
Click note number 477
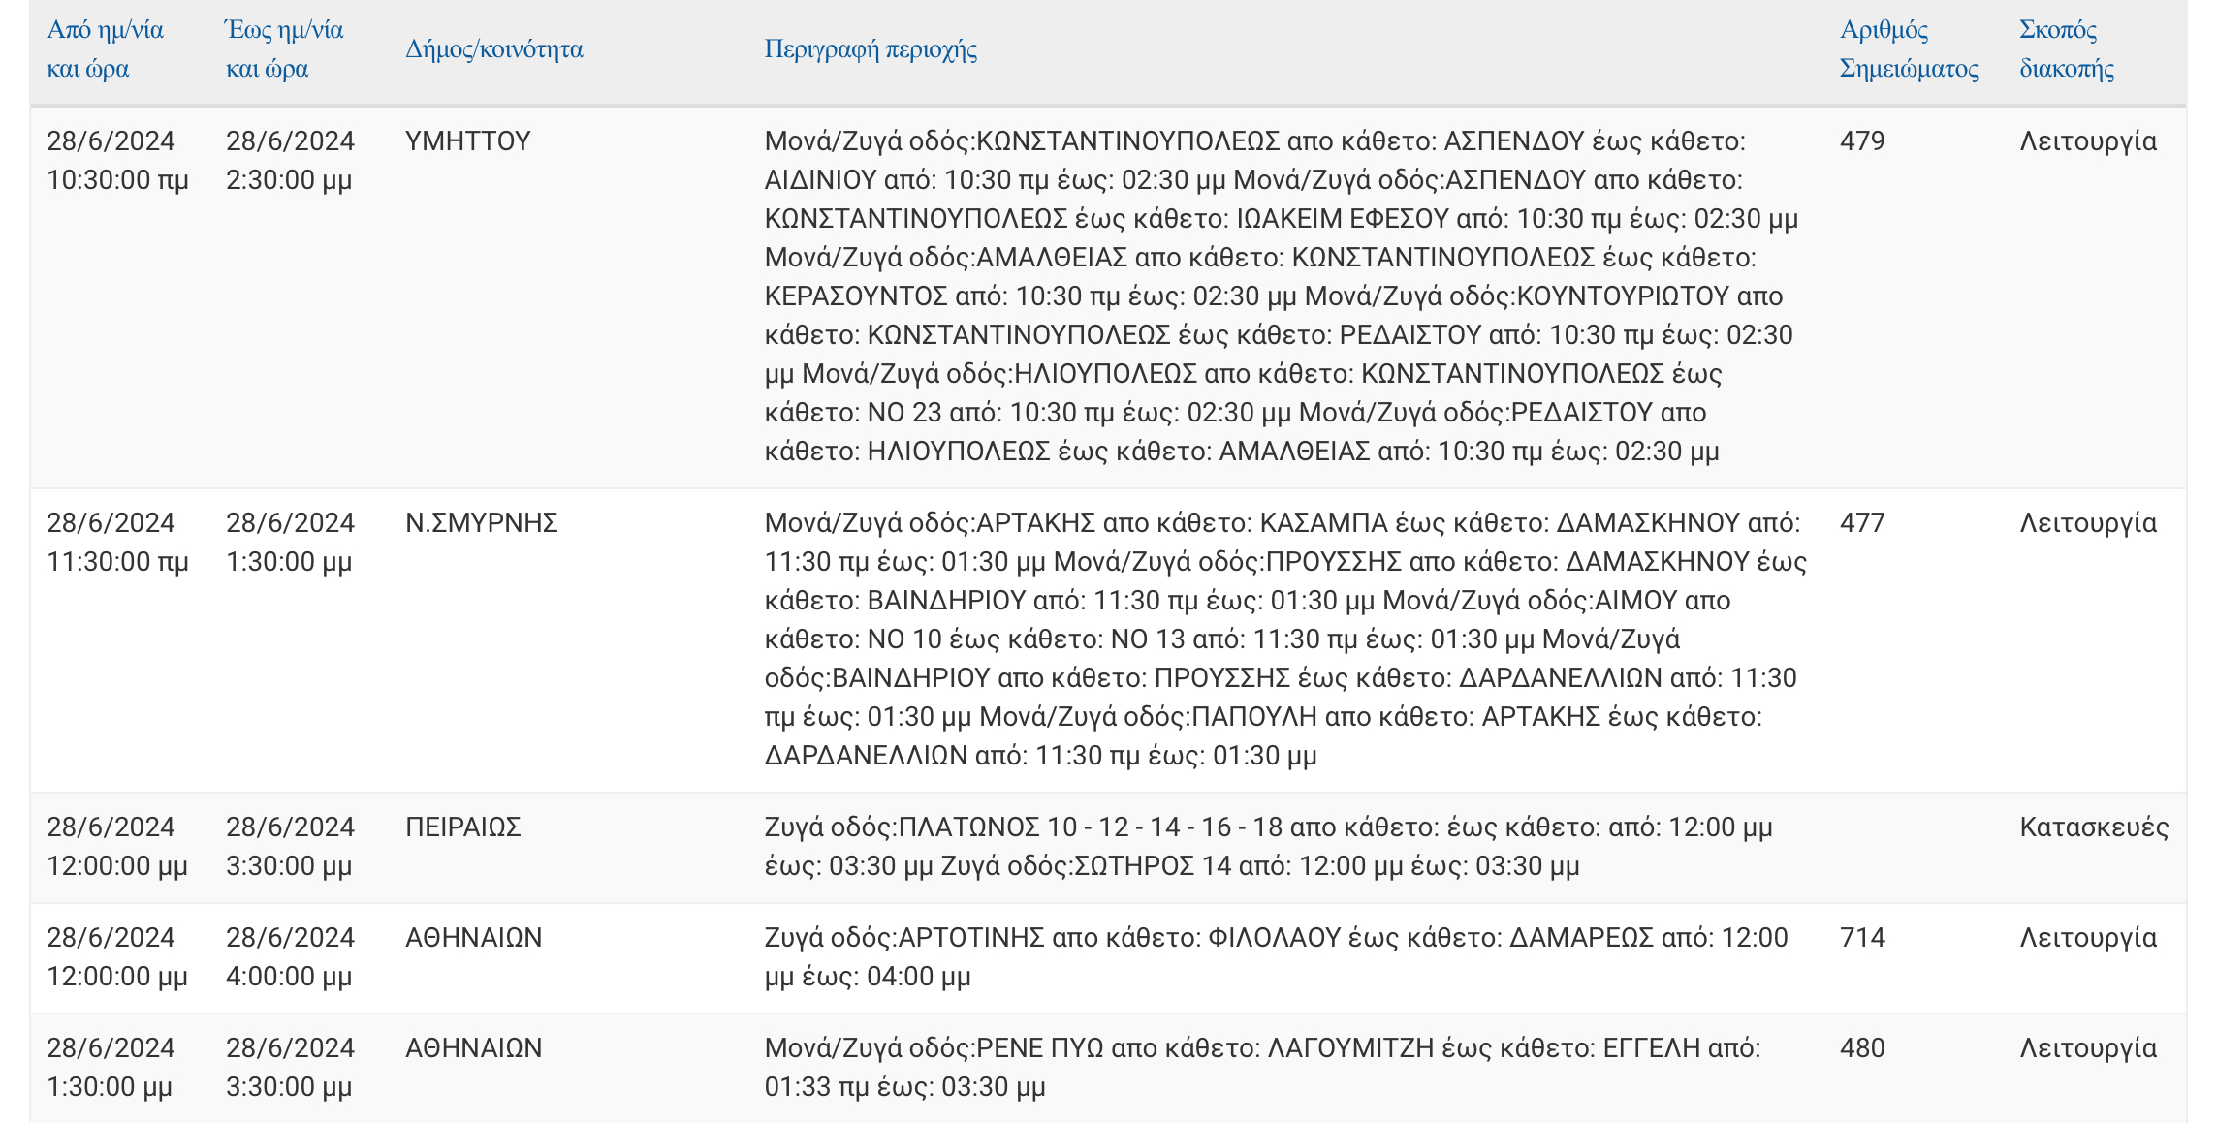pos(1862,523)
